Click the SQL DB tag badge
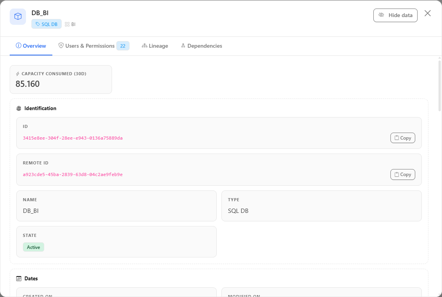Viewport: 442px width, 297px height. [x=47, y=24]
